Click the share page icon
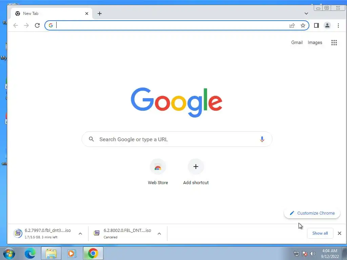Image resolution: width=347 pixels, height=260 pixels. coord(292,25)
